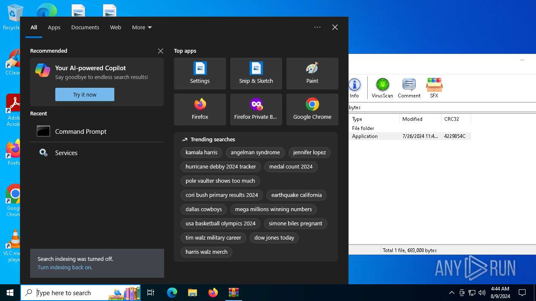This screenshot has height=301, width=536.
Task: Search cori bush primary results 2024
Action: tap(222, 195)
